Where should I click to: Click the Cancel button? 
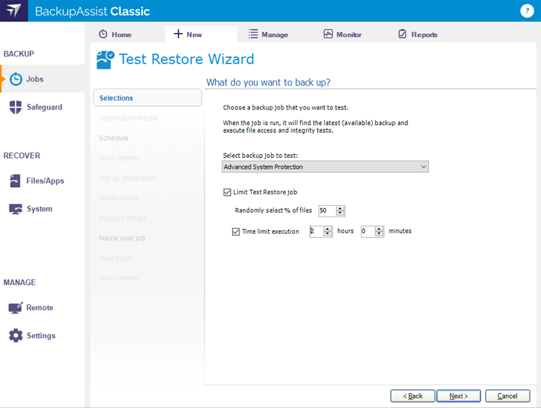click(507, 396)
